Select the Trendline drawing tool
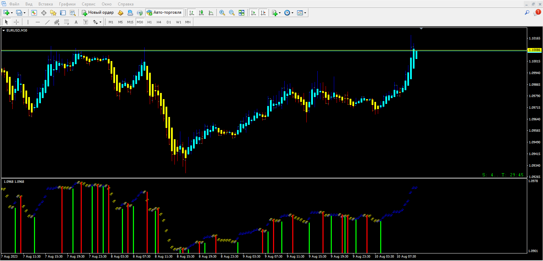543x261 pixels. tap(47, 22)
